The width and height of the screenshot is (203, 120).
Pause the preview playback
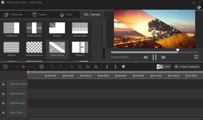pos(154,57)
